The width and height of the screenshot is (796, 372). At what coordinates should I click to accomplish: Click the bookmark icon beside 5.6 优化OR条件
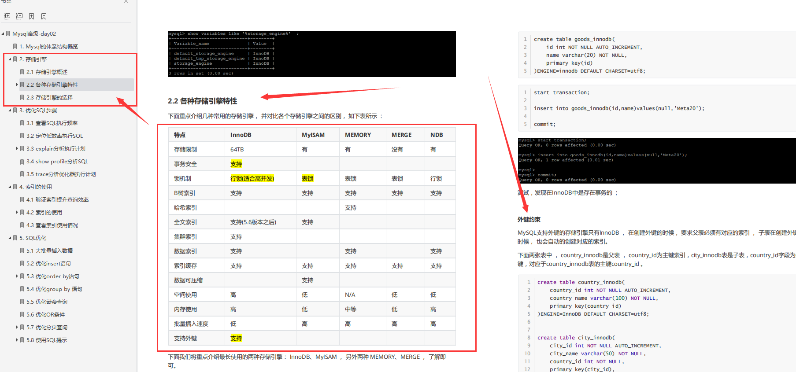click(22, 314)
